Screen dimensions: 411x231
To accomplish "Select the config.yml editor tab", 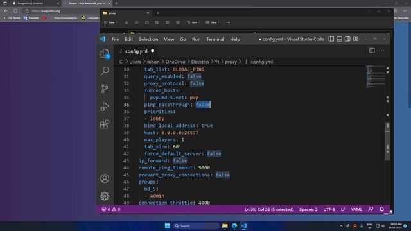I will tap(136, 51).
